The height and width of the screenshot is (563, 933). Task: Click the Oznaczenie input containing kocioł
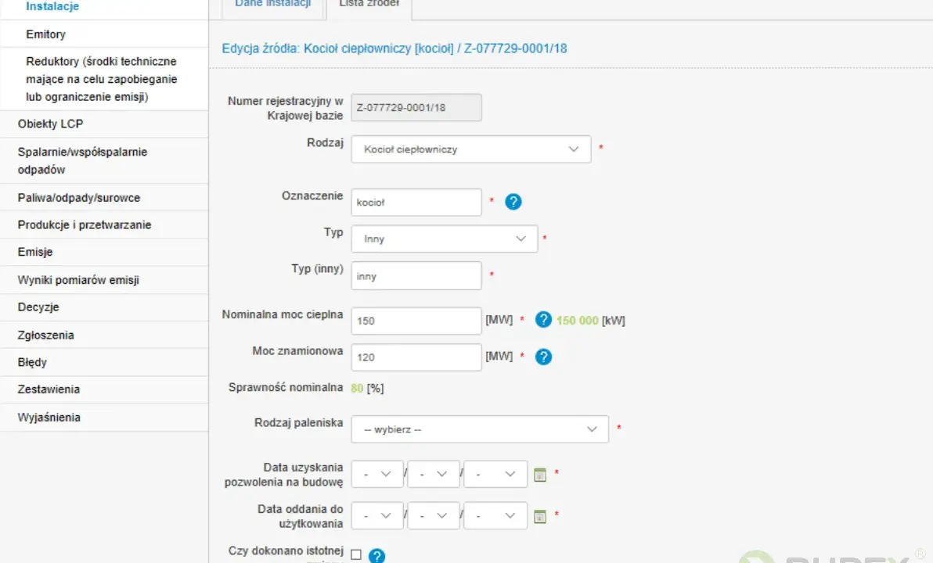(x=416, y=203)
